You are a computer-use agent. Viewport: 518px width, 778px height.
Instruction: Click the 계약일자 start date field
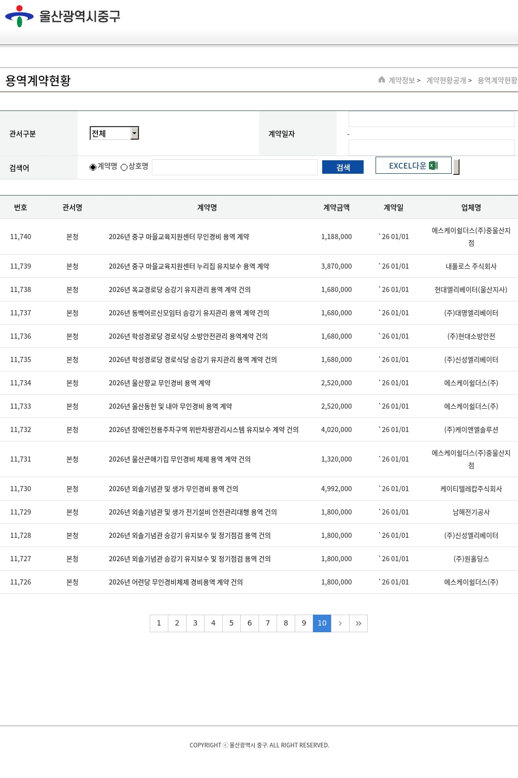(431, 119)
